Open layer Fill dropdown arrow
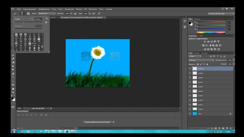The image size is (244, 137). coord(234,64)
